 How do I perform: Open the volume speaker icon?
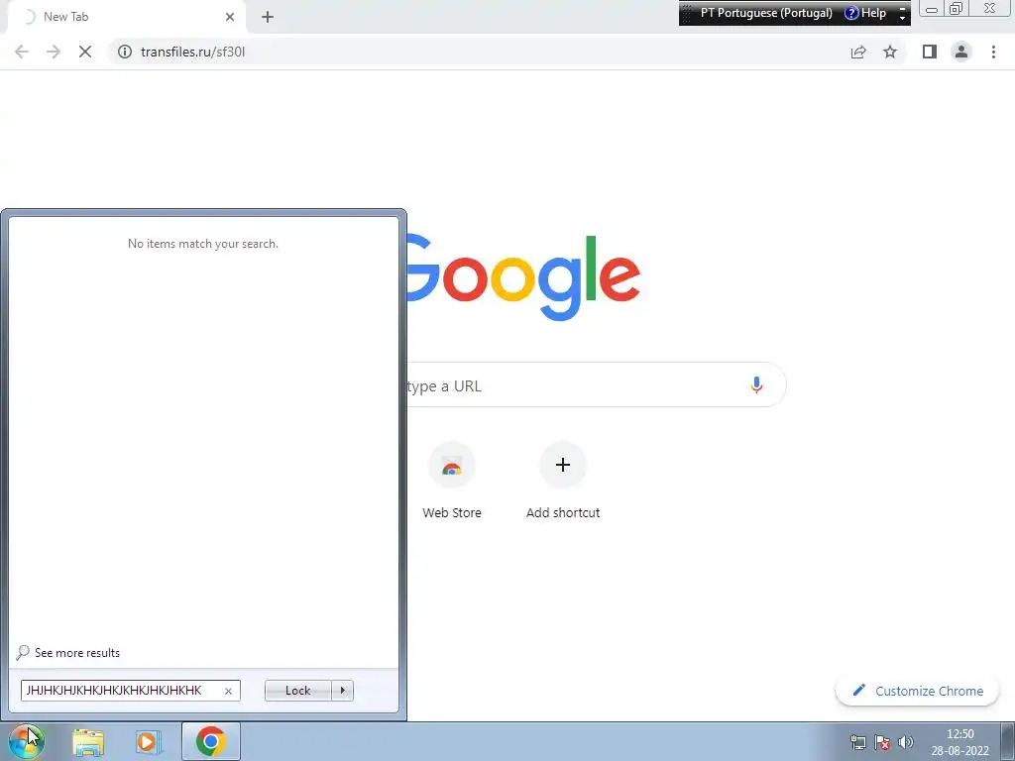coord(906,741)
